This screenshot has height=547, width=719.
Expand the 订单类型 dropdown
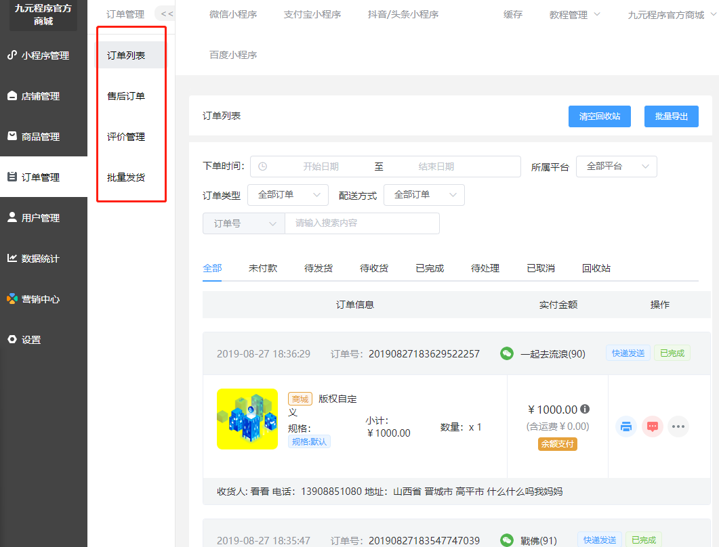pyautogui.click(x=287, y=195)
